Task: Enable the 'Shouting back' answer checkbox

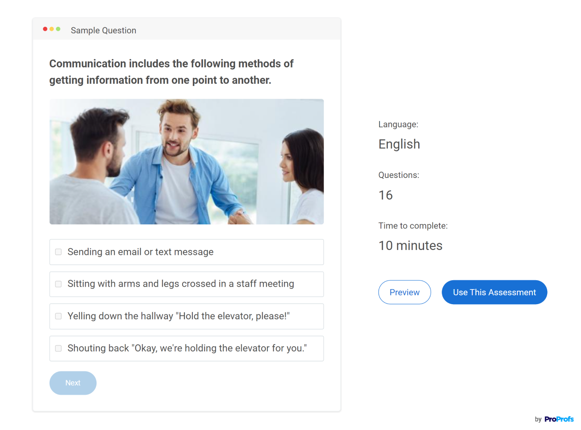Action: click(x=59, y=349)
